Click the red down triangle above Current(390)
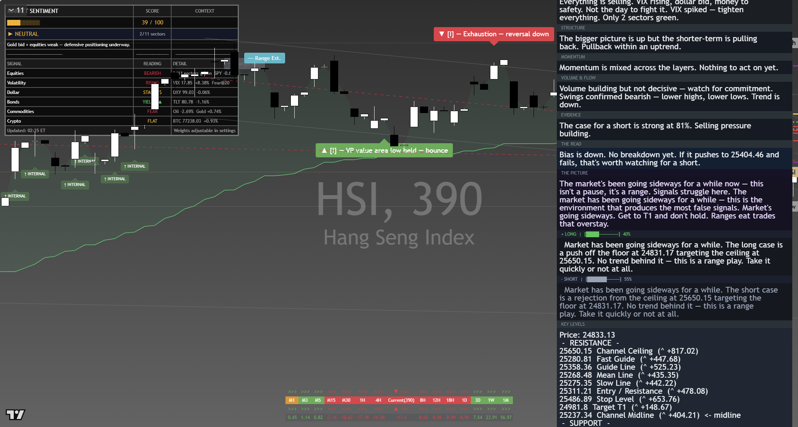The image size is (798, 427). [396, 391]
